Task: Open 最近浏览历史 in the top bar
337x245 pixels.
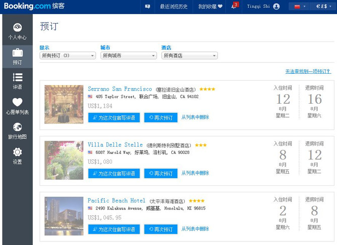Action: [x=174, y=7]
